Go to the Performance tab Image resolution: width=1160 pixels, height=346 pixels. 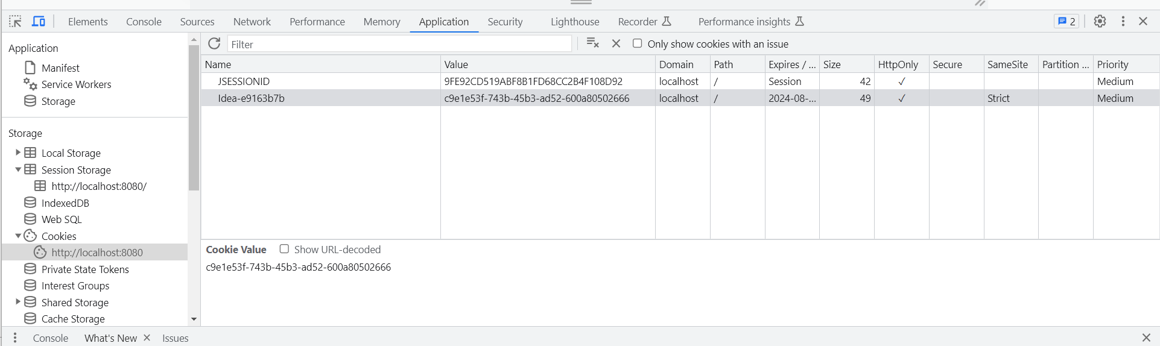317,22
